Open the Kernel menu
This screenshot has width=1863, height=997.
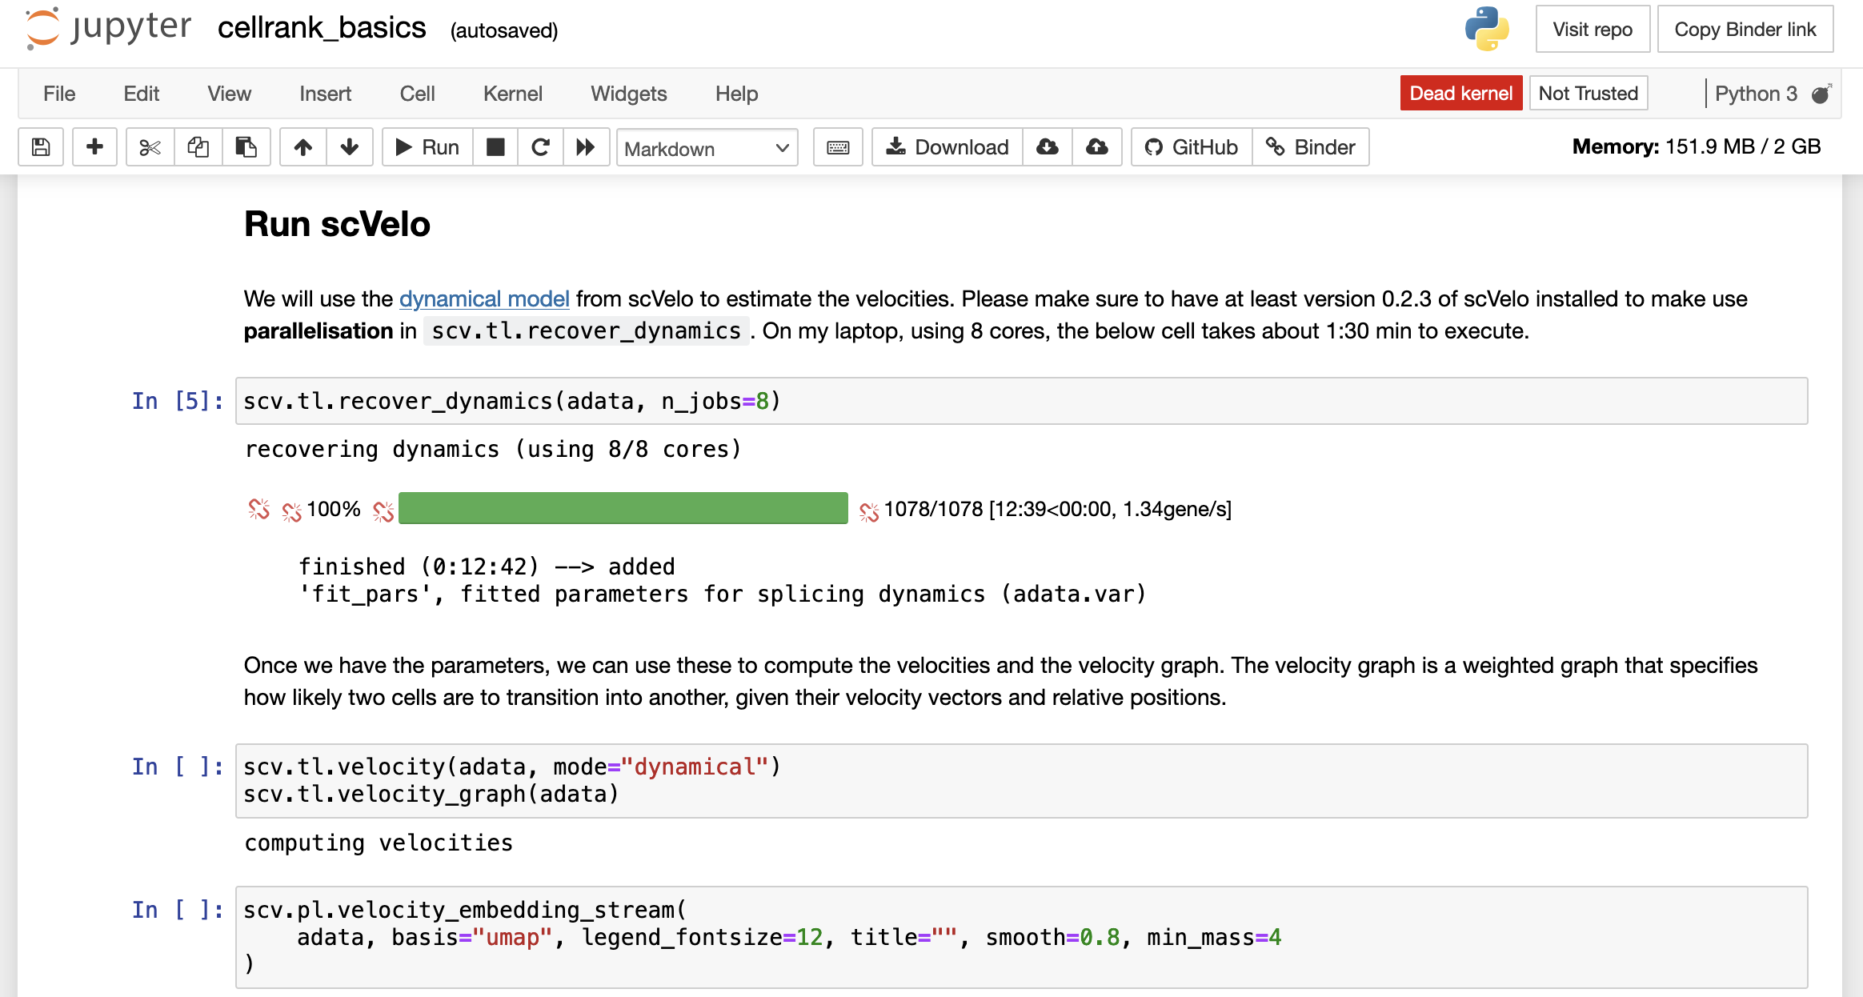click(512, 94)
